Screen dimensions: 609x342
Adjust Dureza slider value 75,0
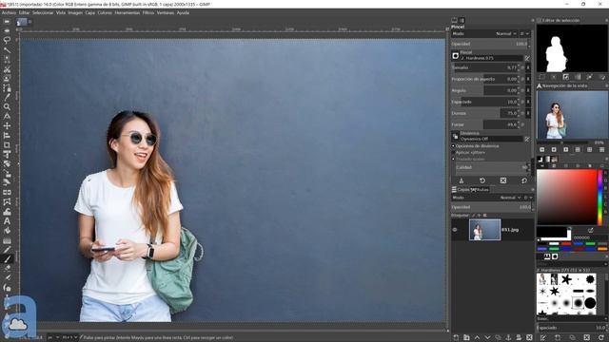click(x=484, y=113)
